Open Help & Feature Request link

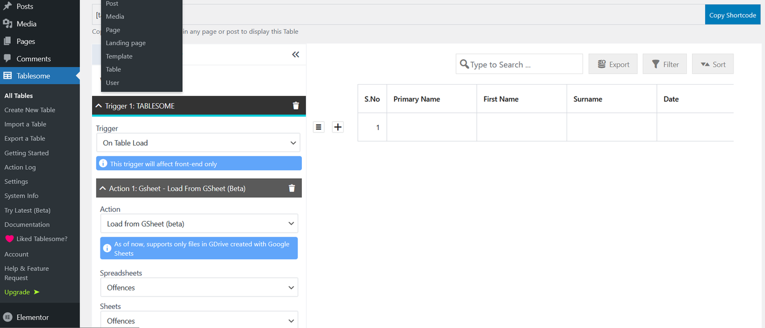click(x=26, y=273)
